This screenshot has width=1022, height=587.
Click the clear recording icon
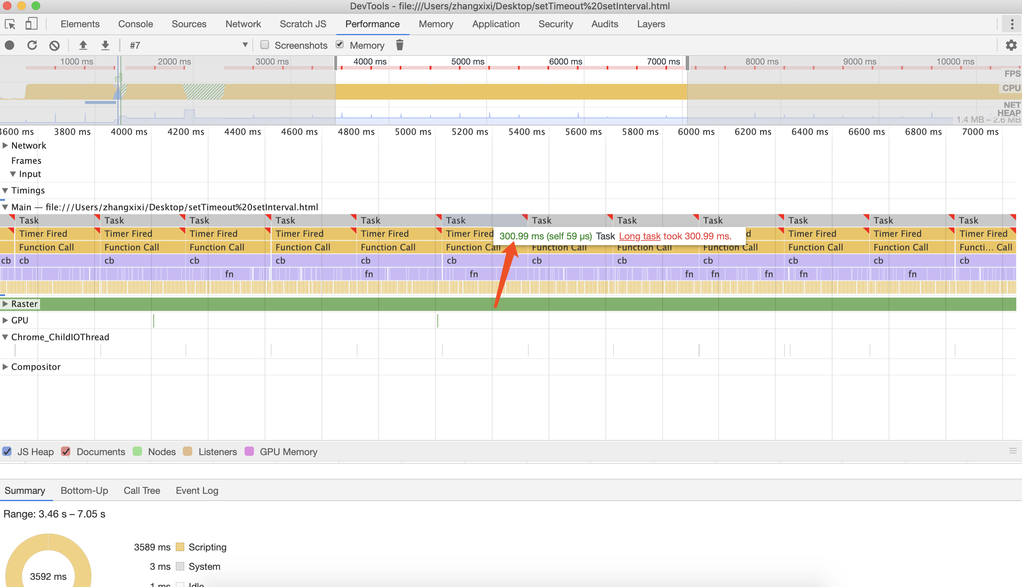coord(55,45)
